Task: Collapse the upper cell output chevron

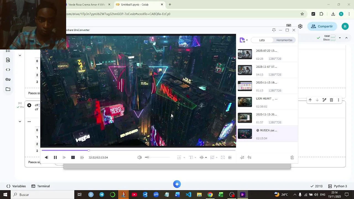Action: click(20, 56)
